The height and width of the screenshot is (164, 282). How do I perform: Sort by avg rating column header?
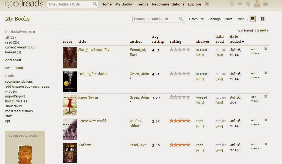point(158,39)
